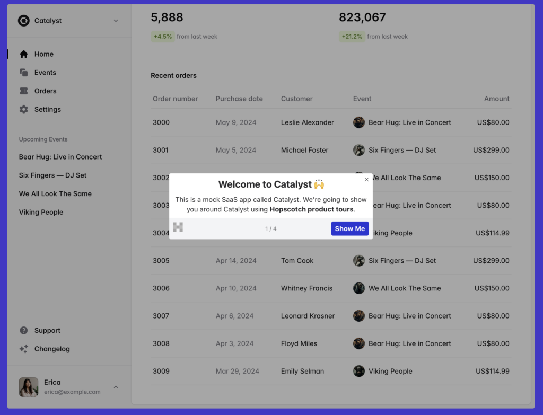Click the event avatar in order 3009 row
The width and height of the screenshot is (543, 415).
[x=359, y=371]
